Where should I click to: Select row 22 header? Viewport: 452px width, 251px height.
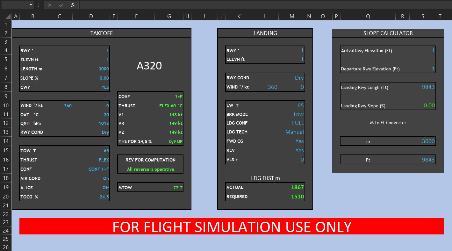coord(6,214)
